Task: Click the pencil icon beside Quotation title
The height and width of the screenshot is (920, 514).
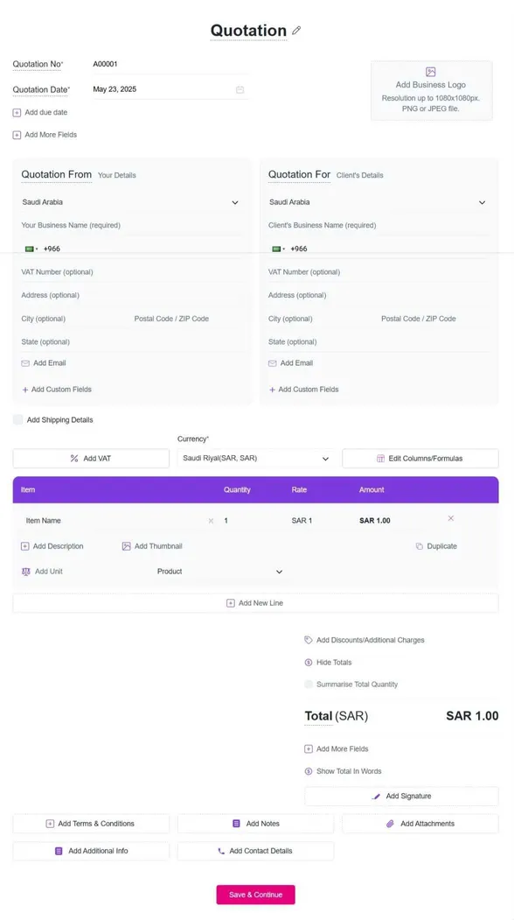Action: click(x=296, y=31)
